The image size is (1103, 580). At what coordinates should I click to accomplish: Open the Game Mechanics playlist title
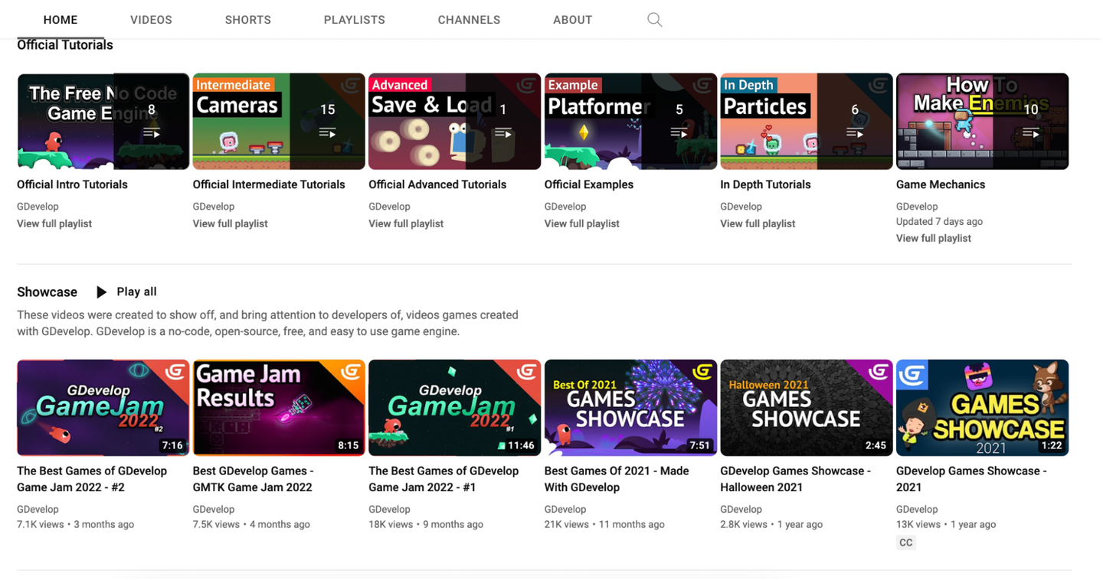pyautogui.click(x=941, y=184)
